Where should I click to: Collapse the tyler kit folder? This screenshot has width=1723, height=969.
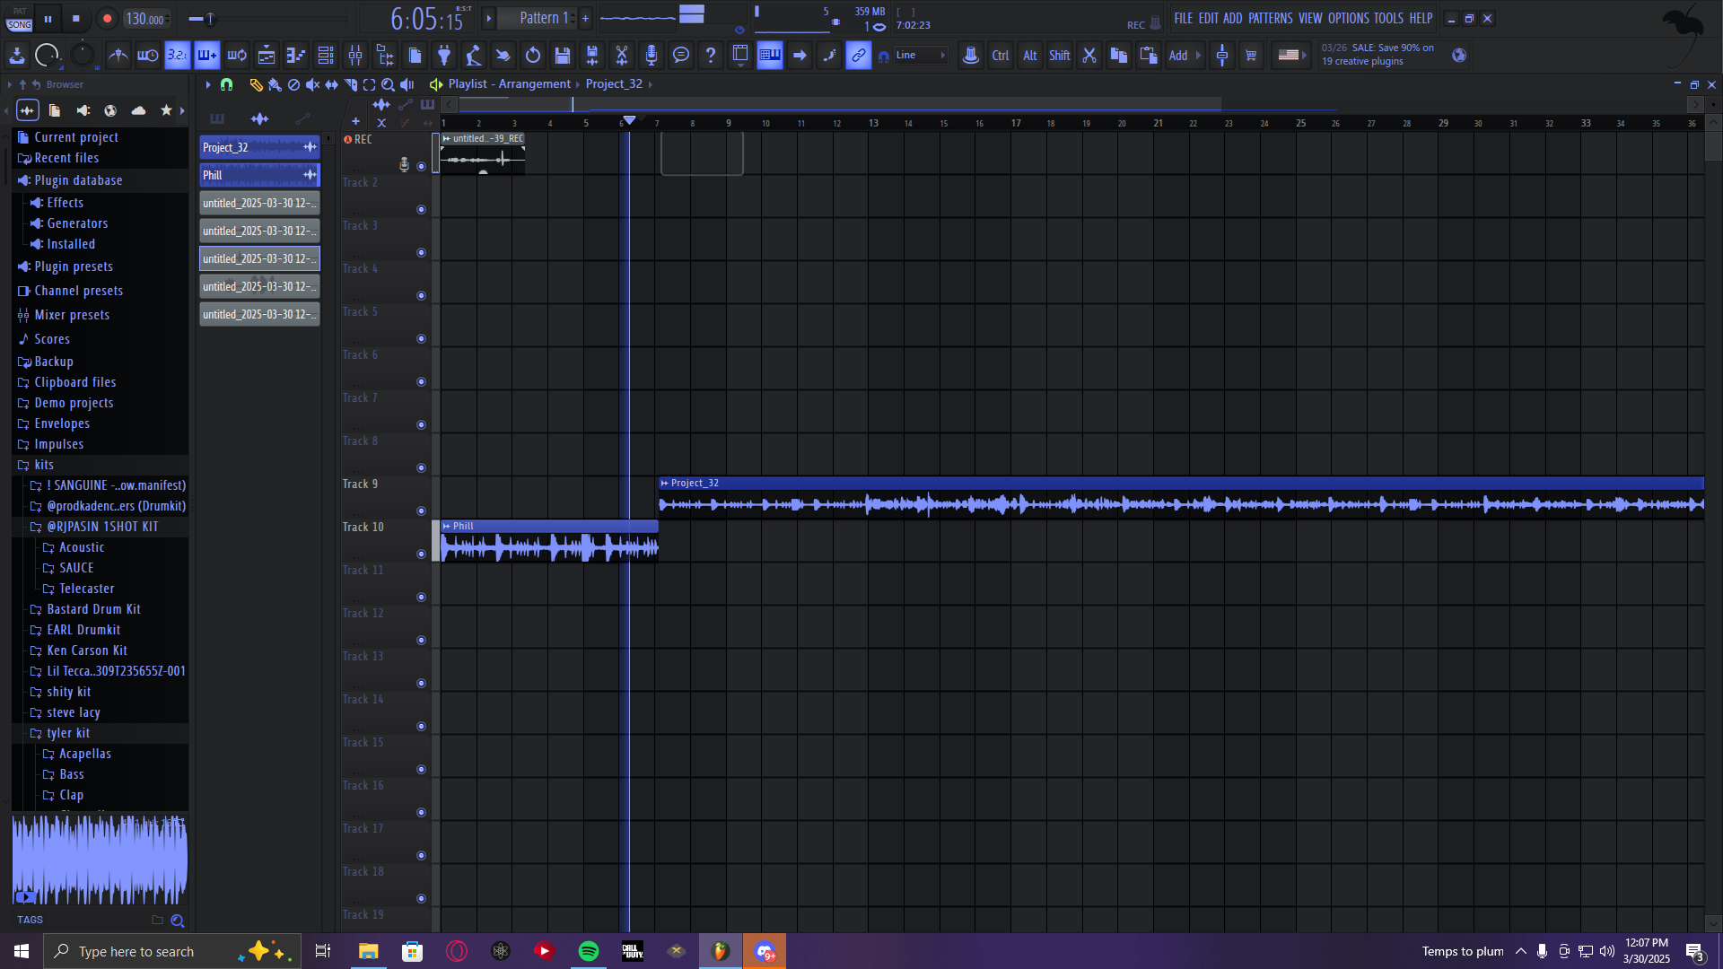68,733
